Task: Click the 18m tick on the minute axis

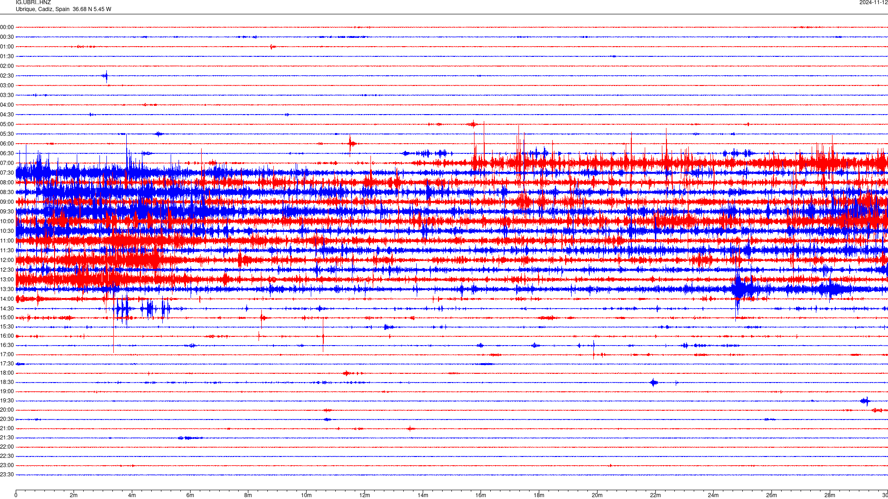Action: [539, 495]
